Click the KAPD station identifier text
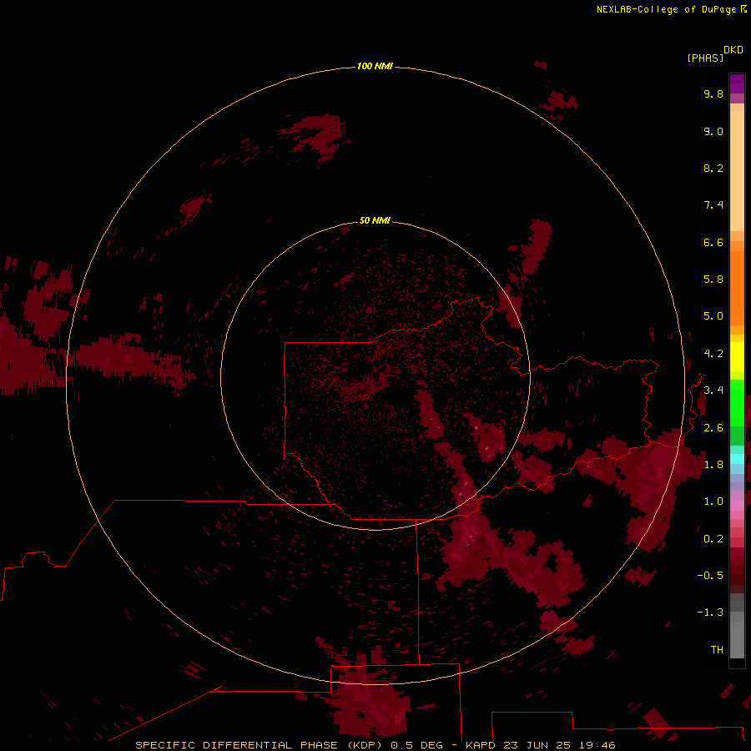This screenshot has width=751, height=751. click(481, 745)
